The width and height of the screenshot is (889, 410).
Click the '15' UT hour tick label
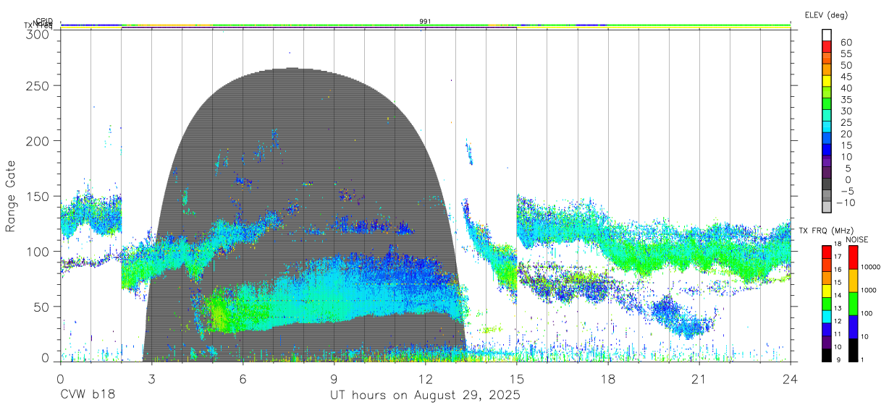coord(517,378)
